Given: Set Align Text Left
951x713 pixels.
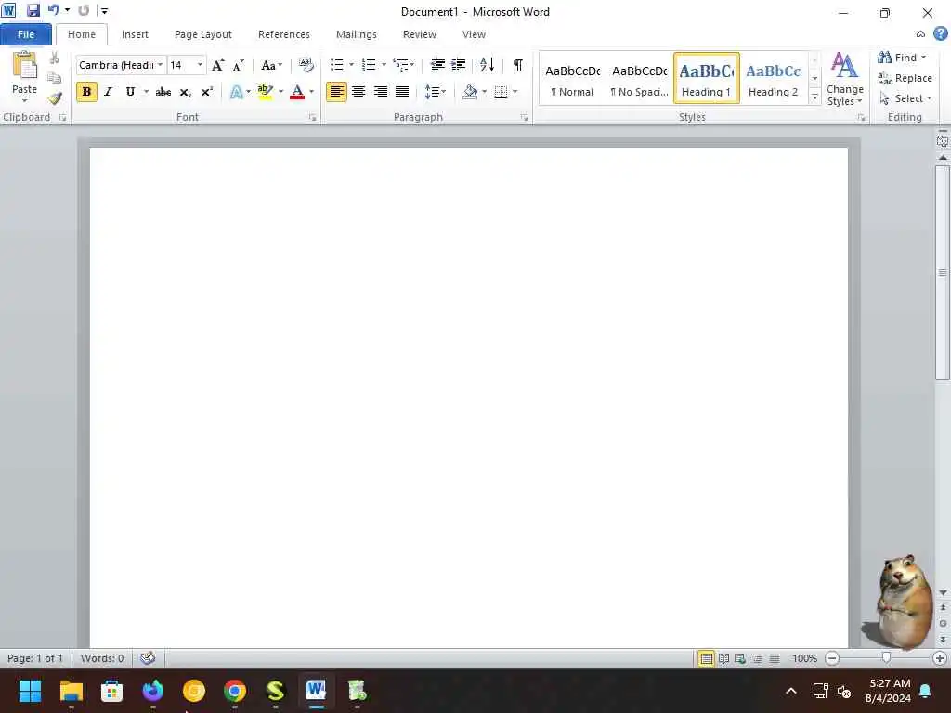Looking at the screenshot, I should click(336, 92).
